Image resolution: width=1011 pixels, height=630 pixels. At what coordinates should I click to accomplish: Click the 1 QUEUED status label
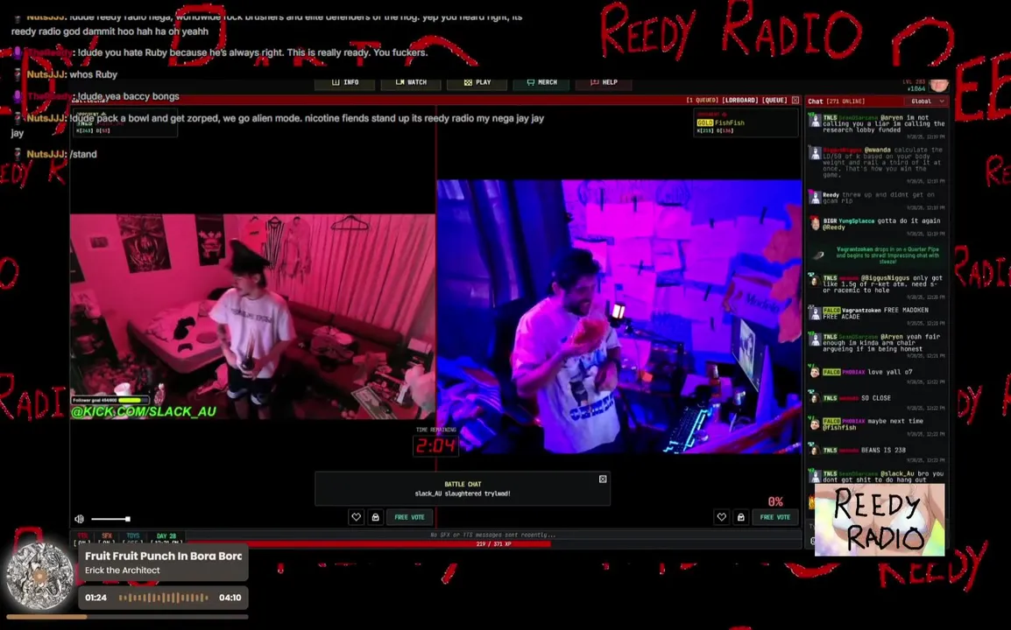click(x=702, y=101)
